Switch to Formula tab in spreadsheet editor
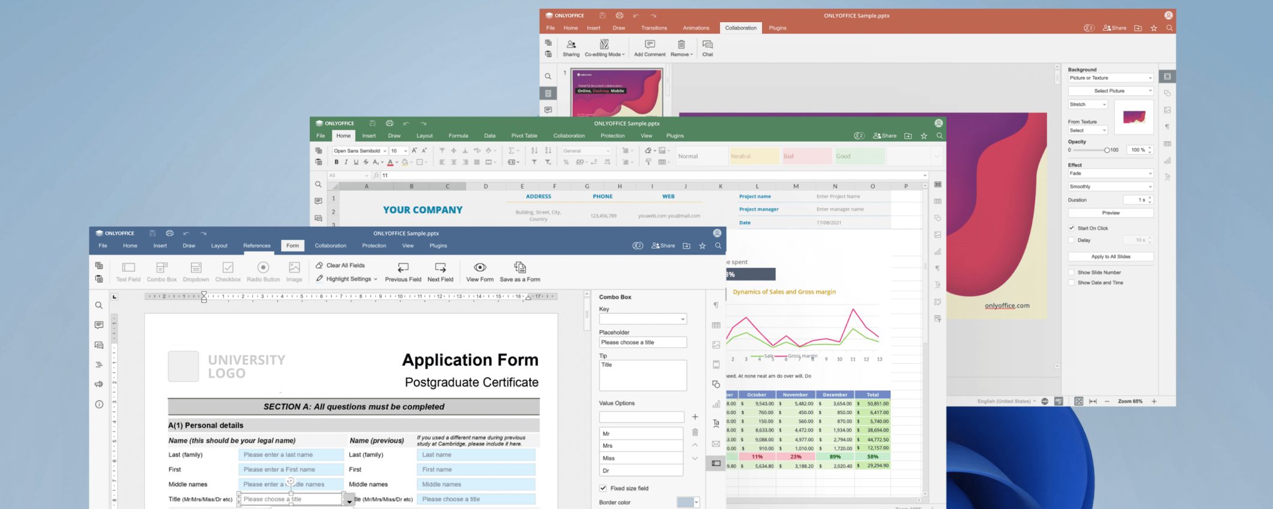This screenshot has height=509, width=1273. (458, 136)
